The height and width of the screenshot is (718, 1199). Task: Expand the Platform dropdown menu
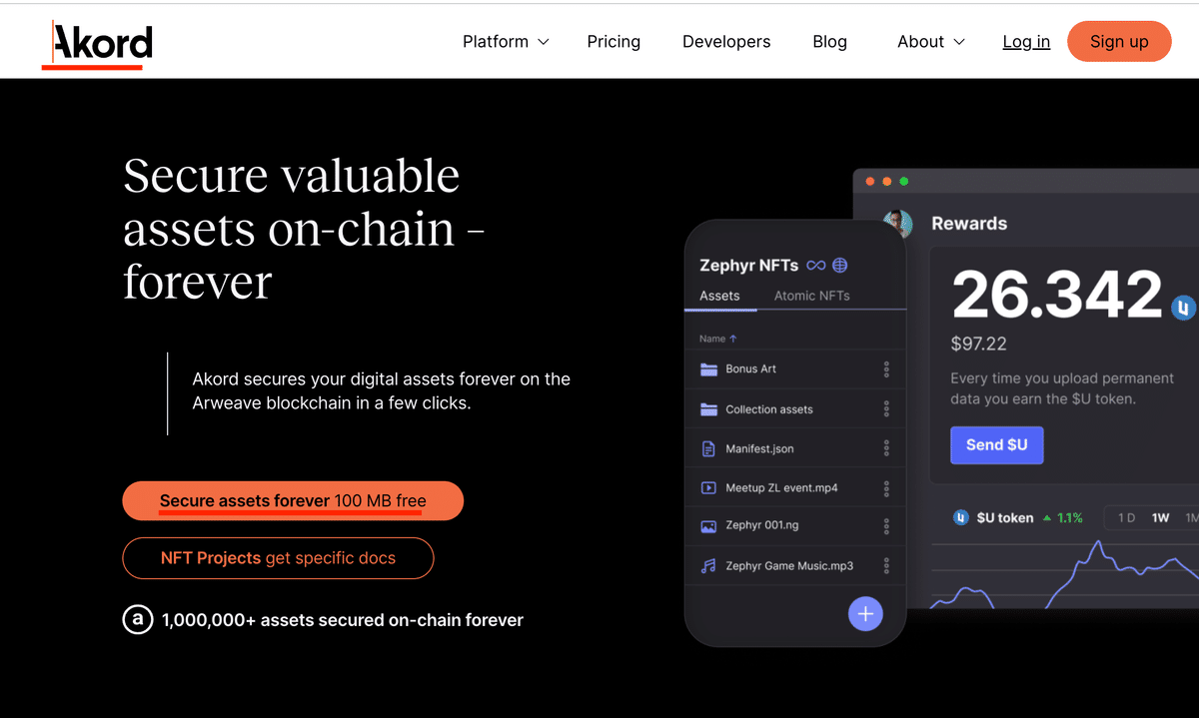(x=506, y=42)
